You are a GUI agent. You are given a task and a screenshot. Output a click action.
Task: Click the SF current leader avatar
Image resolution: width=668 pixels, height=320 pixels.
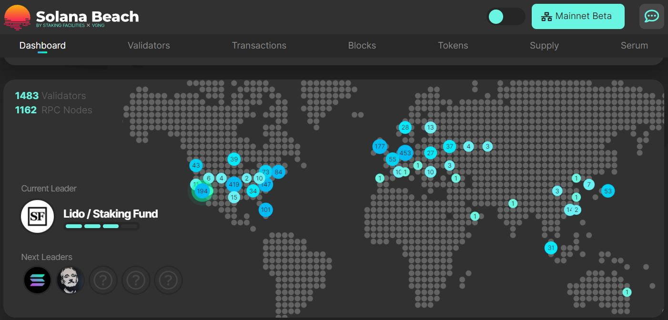pos(38,217)
